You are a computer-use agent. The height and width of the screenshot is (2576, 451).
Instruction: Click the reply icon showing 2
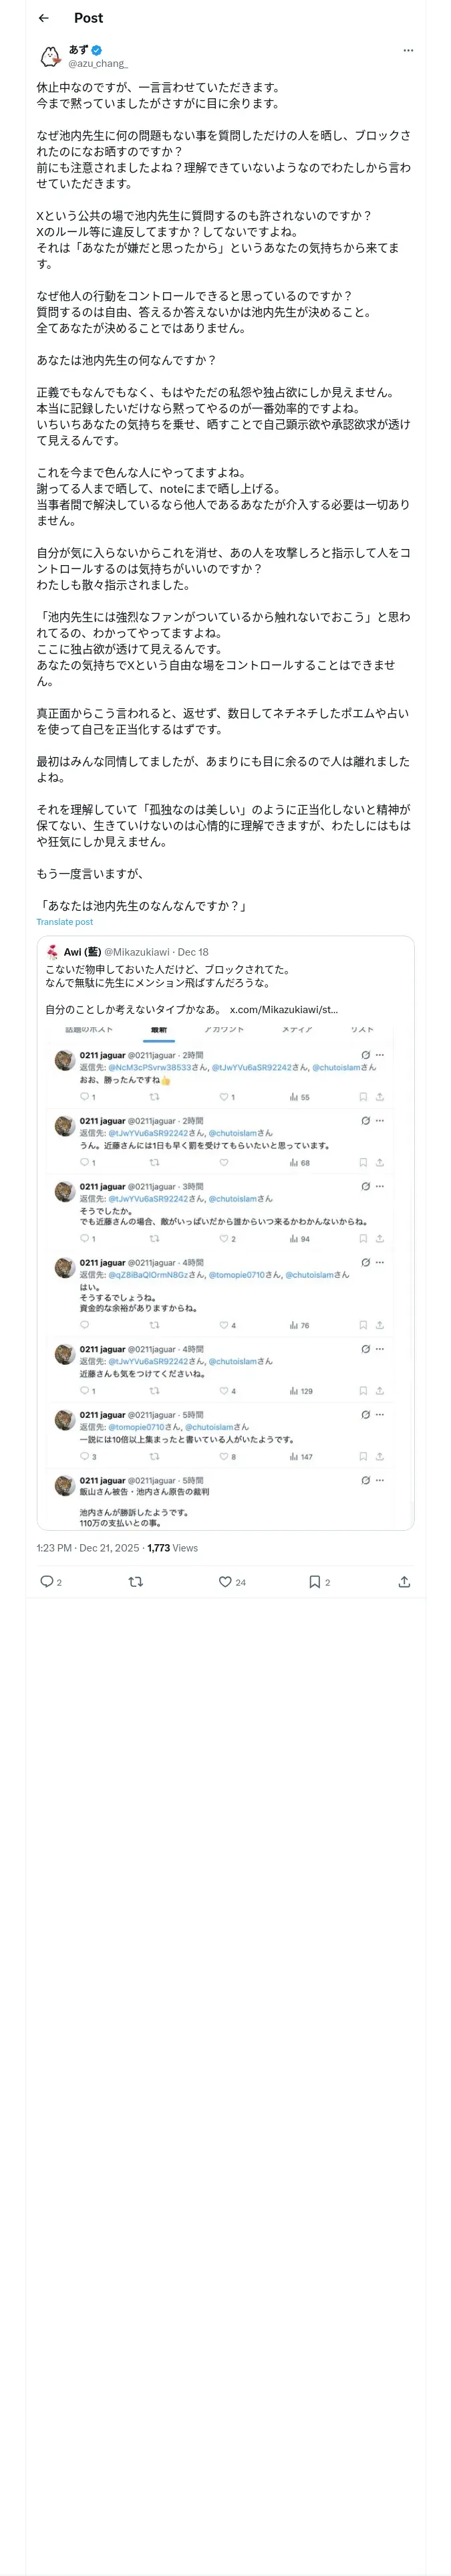click(x=50, y=1581)
